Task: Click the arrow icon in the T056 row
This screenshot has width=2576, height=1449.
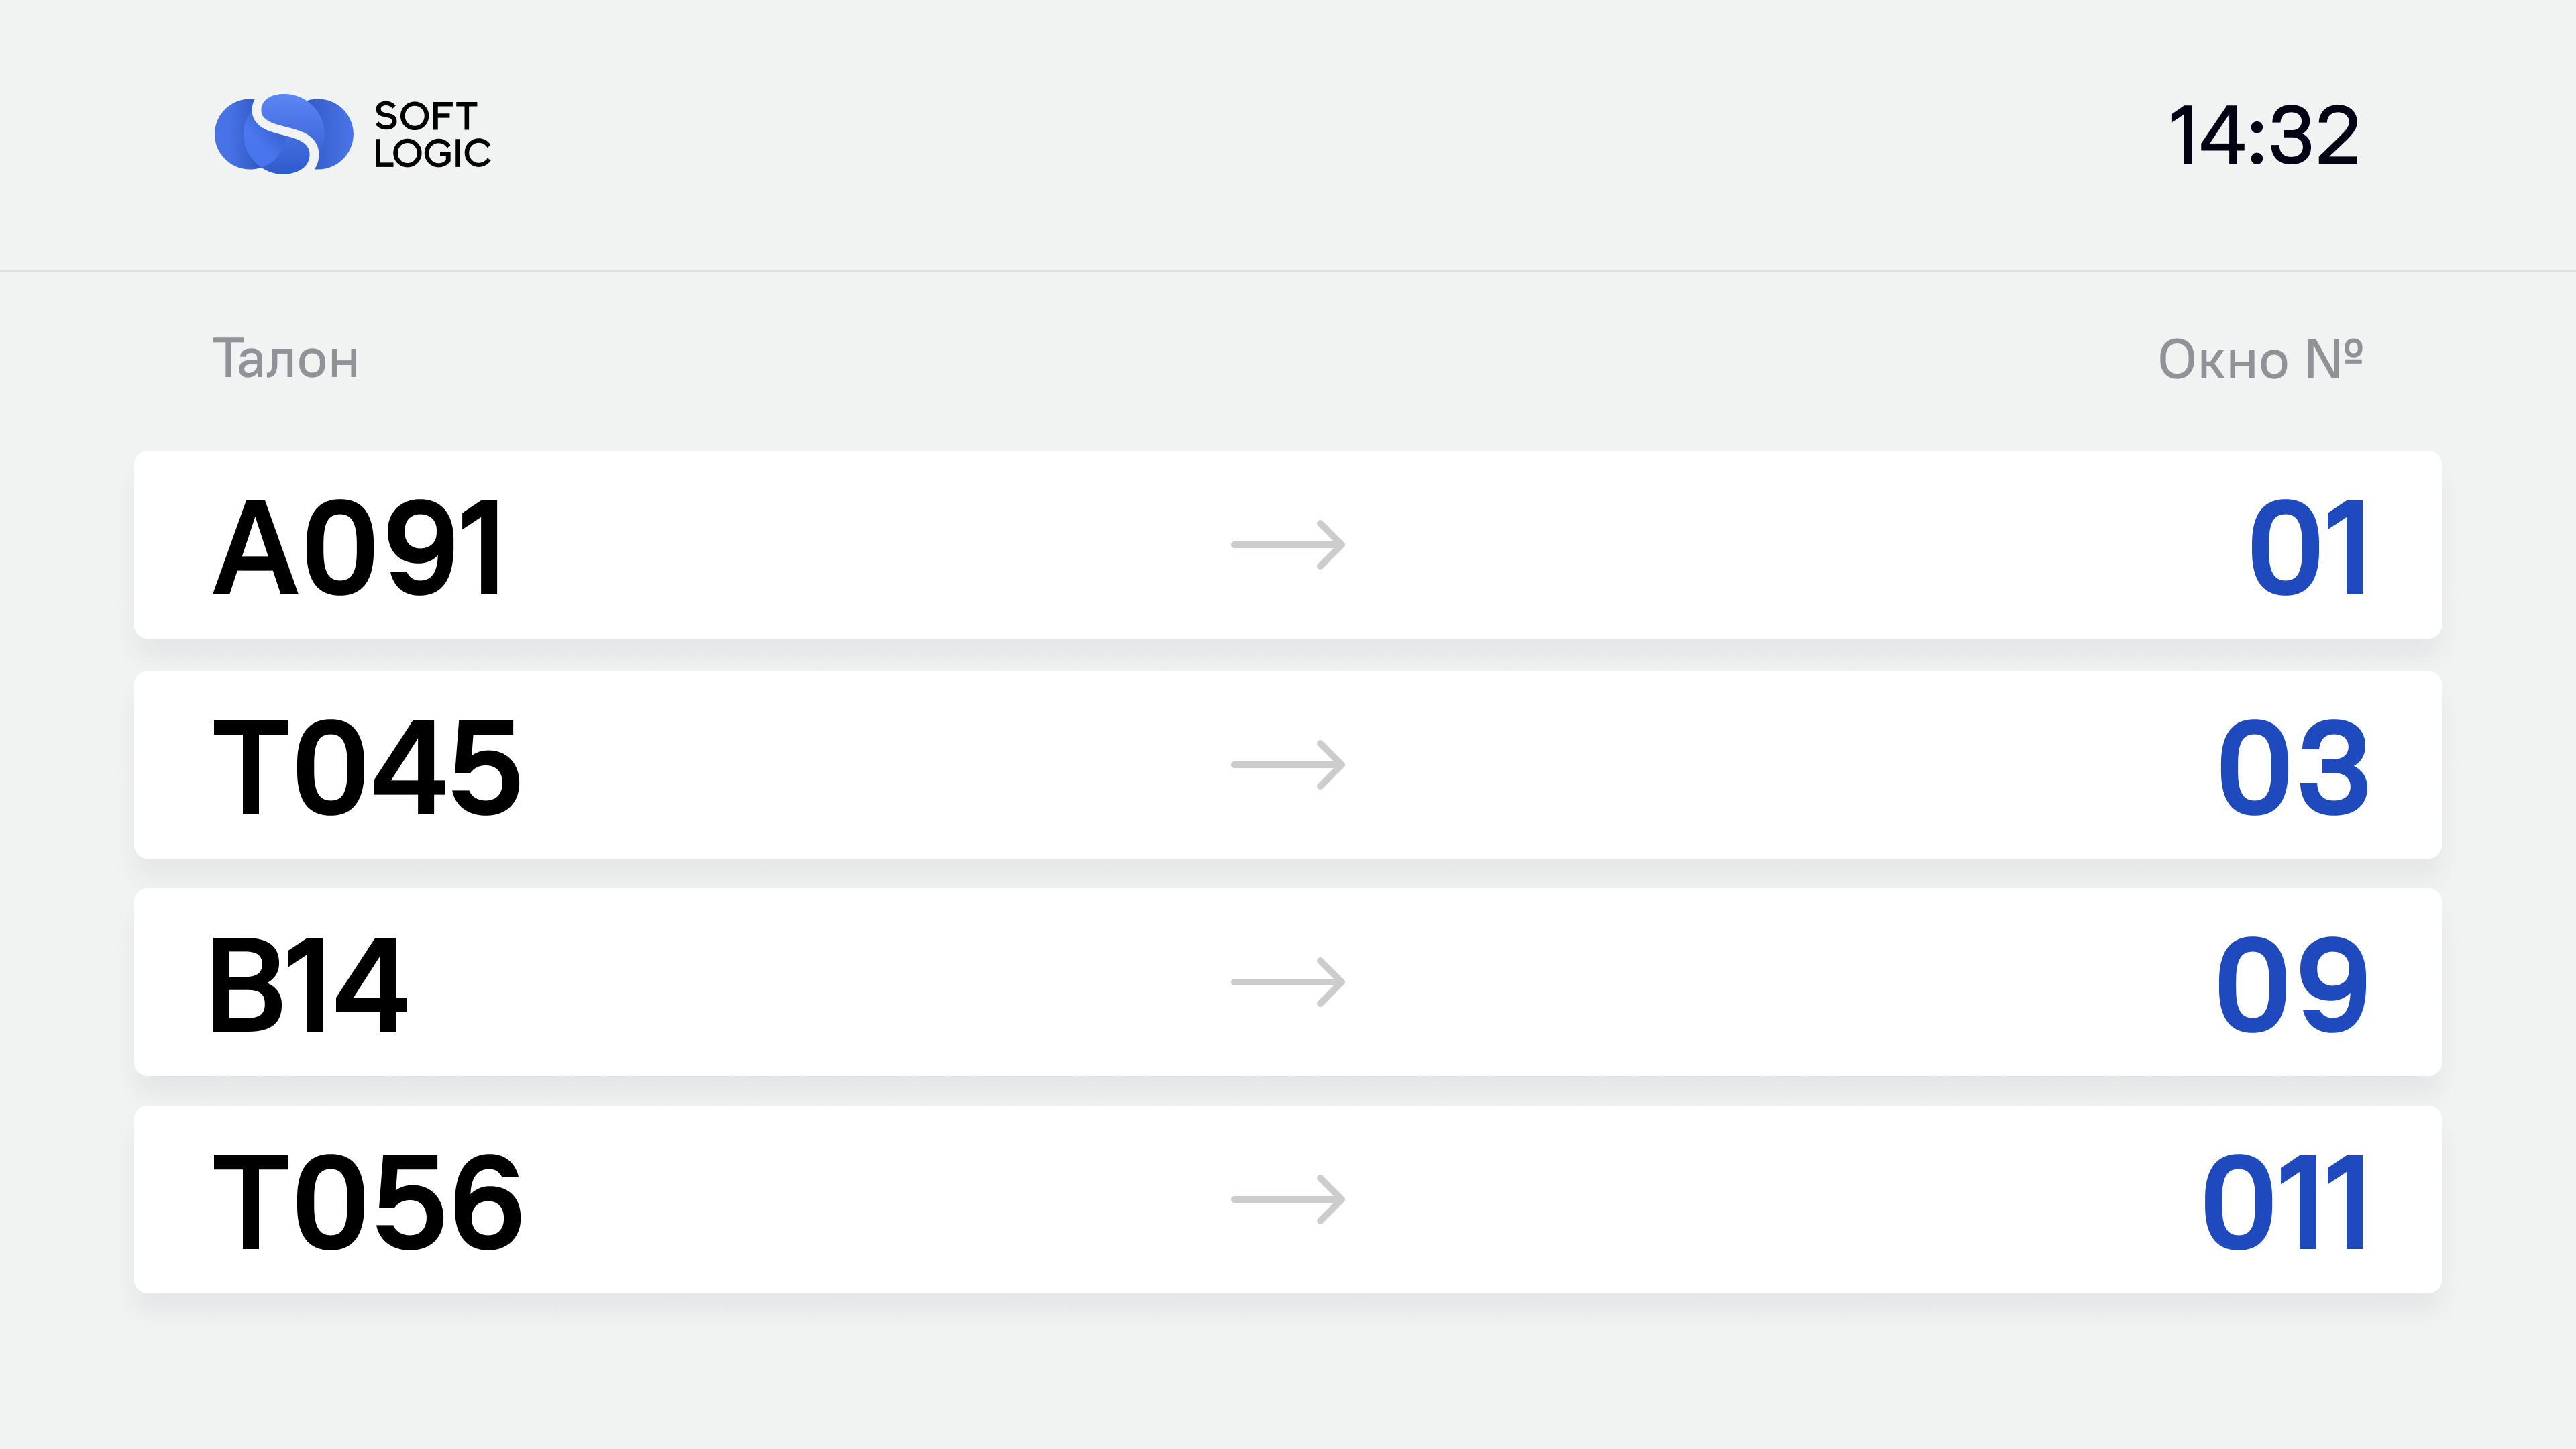Action: coord(1288,1199)
